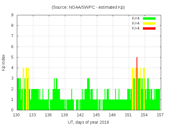Click x-axis tick label 157
This screenshot has height=126, width=169.
pyautogui.click(x=160, y=115)
